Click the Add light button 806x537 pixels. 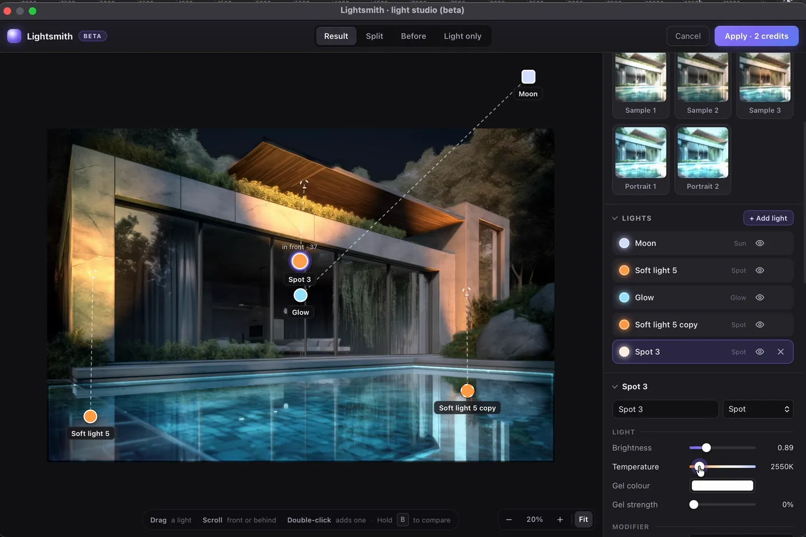[768, 218]
